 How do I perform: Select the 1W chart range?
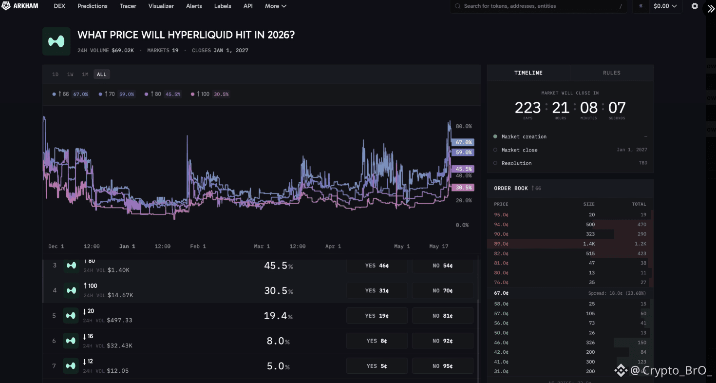[70, 75]
